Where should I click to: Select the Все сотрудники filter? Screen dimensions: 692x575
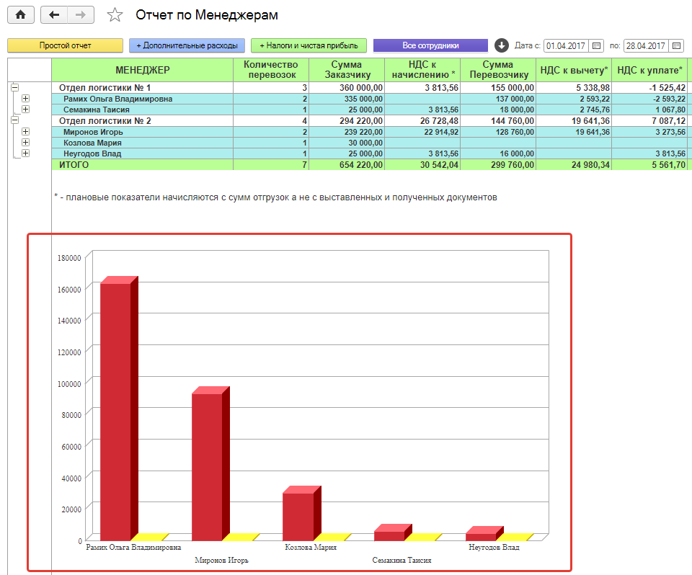coord(431,45)
